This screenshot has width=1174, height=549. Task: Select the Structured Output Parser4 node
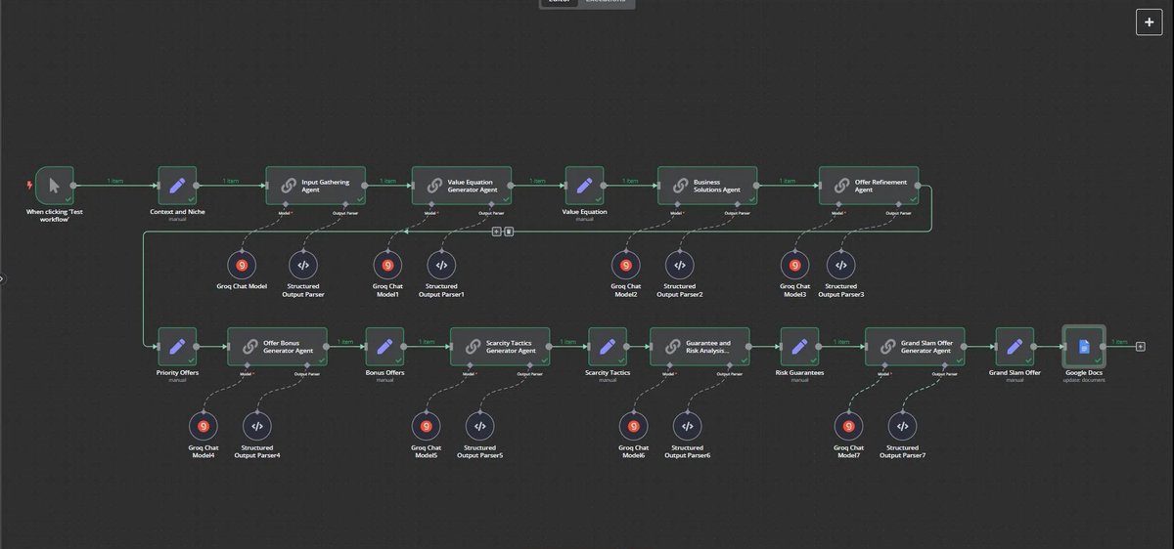click(257, 426)
